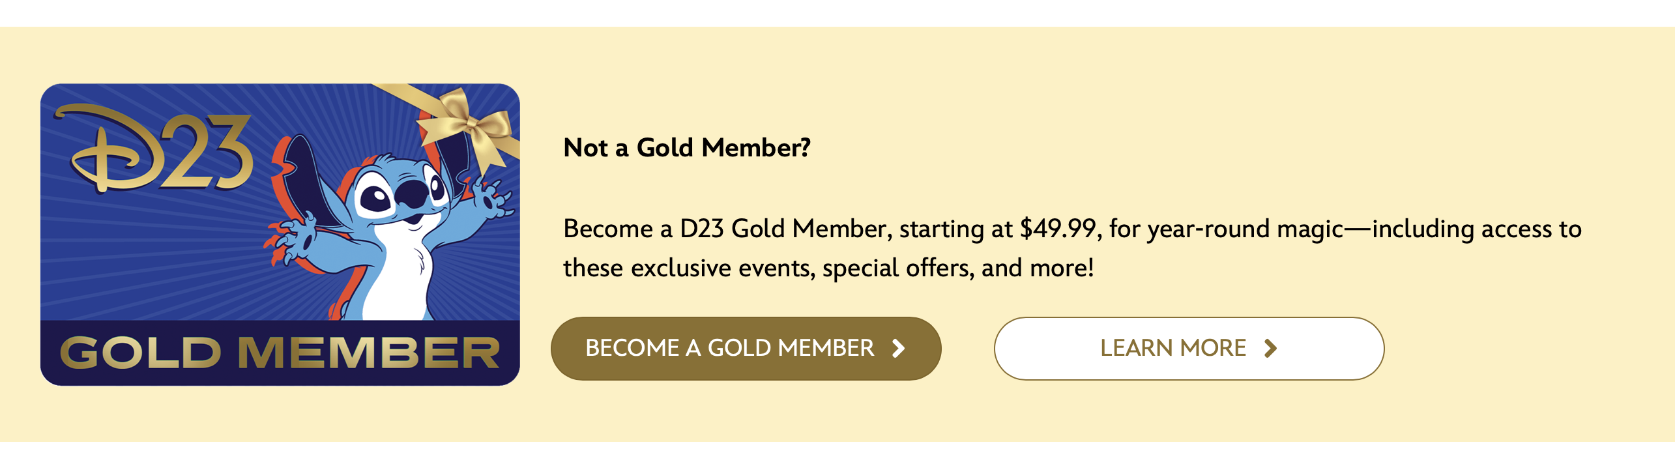
Task: Click the BECOME A GOLD MEMBER label text
Action: tap(730, 349)
